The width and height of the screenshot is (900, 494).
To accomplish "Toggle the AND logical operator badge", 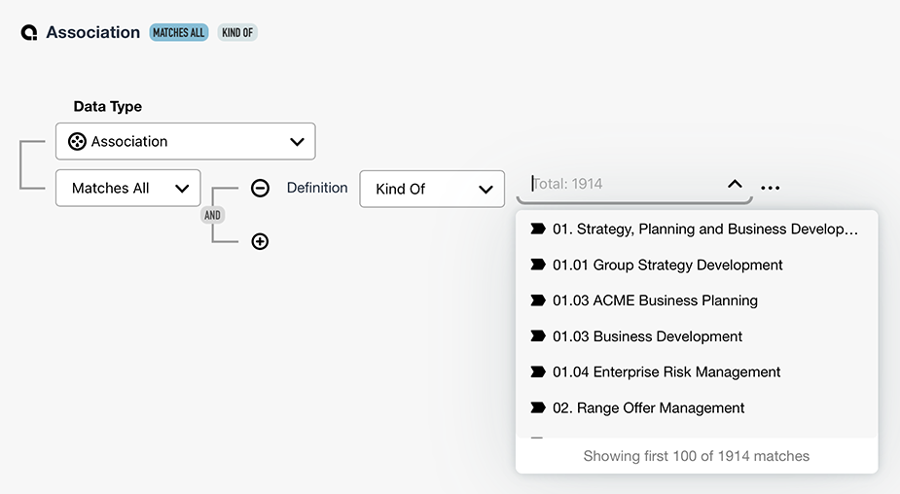I will click(x=212, y=215).
